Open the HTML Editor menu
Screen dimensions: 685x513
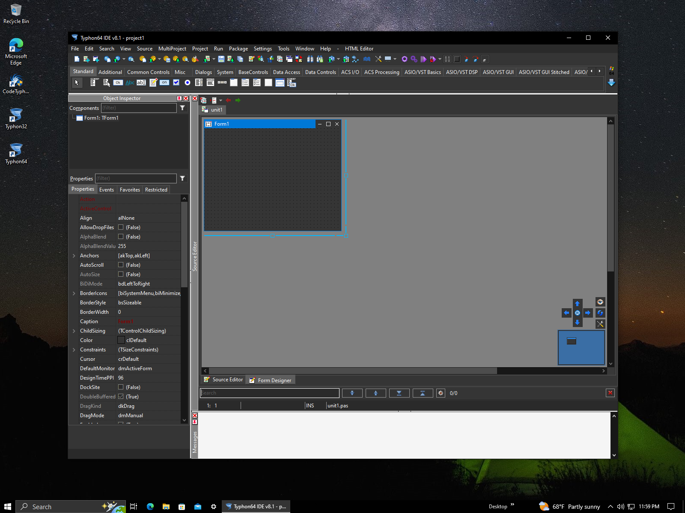(x=359, y=49)
